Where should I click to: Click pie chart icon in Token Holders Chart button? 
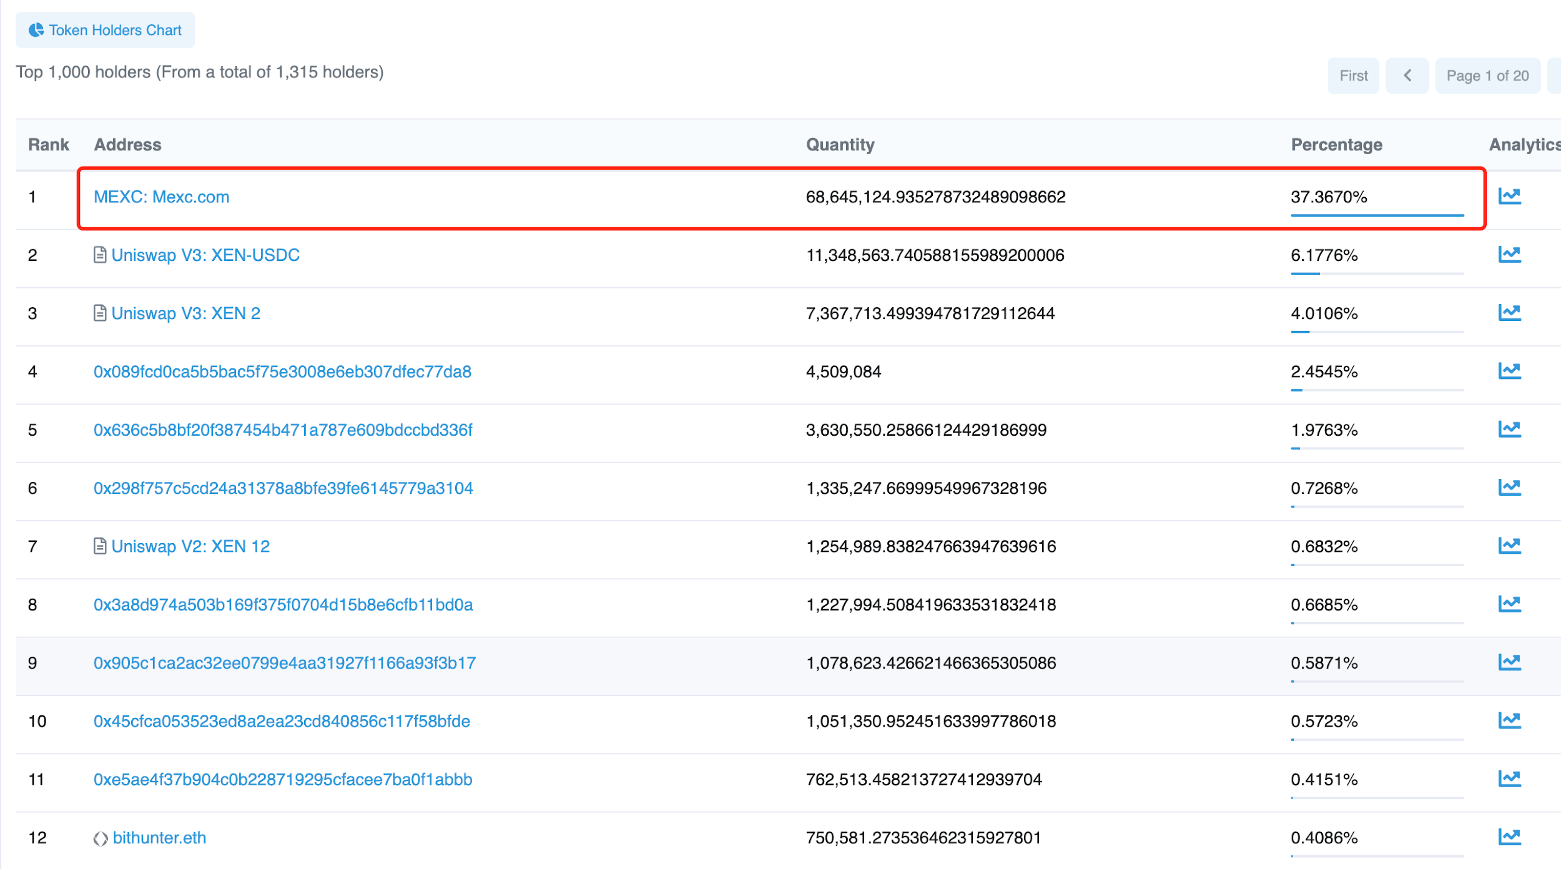click(36, 29)
